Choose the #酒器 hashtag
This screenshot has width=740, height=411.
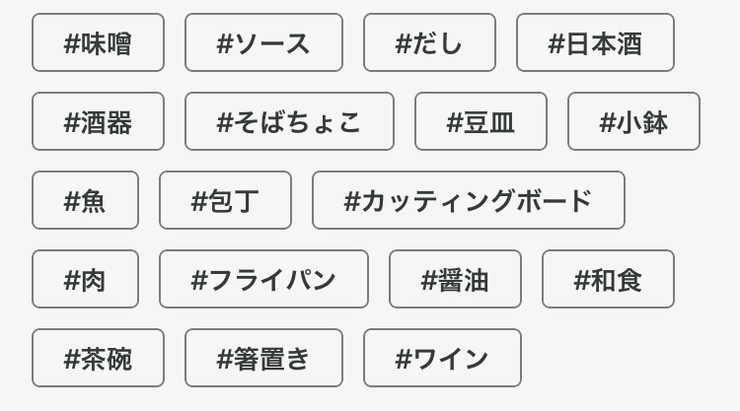tap(98, 122)
